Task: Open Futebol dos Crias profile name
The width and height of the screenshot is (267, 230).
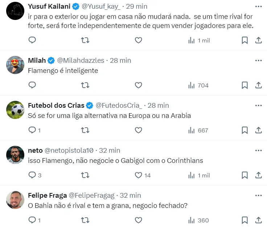Action: tap(56, 105)
